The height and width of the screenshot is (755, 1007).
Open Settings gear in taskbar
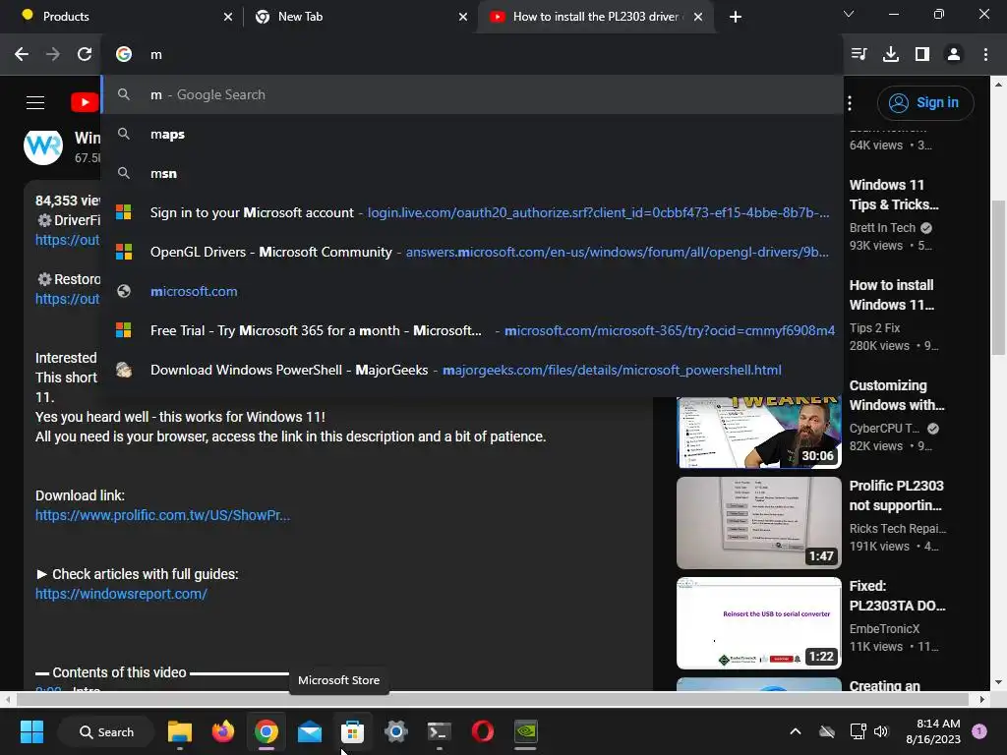[395, 731]
